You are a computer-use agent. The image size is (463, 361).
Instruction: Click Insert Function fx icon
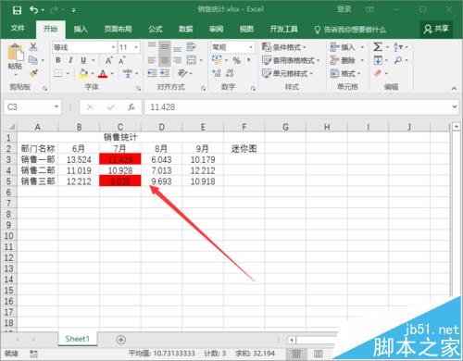click(x=131, y=107)
